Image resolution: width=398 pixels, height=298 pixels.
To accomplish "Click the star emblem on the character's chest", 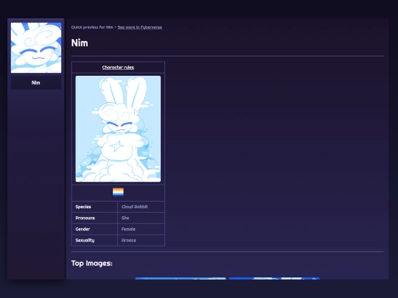I will click(x=117, y=146).
